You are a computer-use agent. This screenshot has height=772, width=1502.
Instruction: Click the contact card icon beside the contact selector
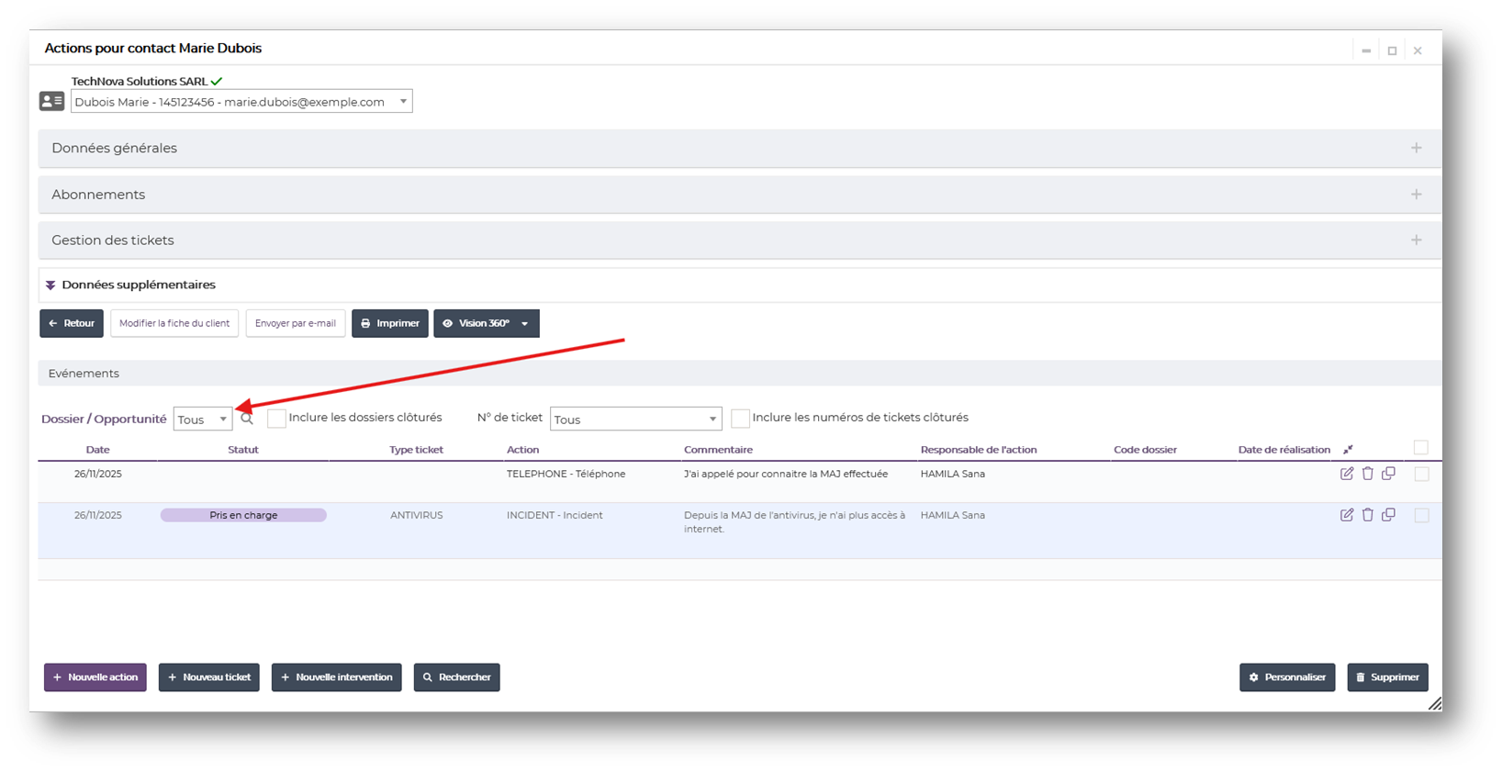[x=51, y=101]
